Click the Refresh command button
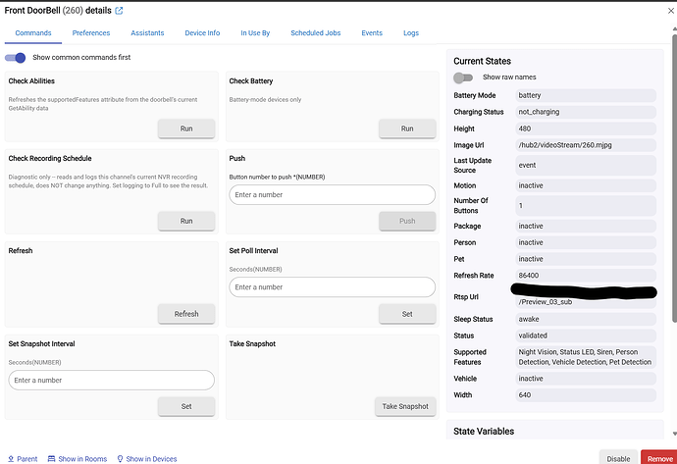 click(186, 314)
